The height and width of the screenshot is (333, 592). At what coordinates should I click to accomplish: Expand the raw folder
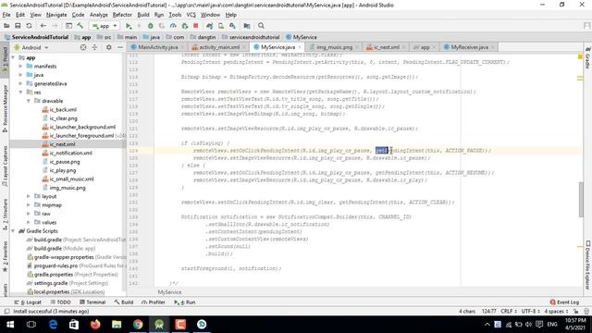pos(29,214)
